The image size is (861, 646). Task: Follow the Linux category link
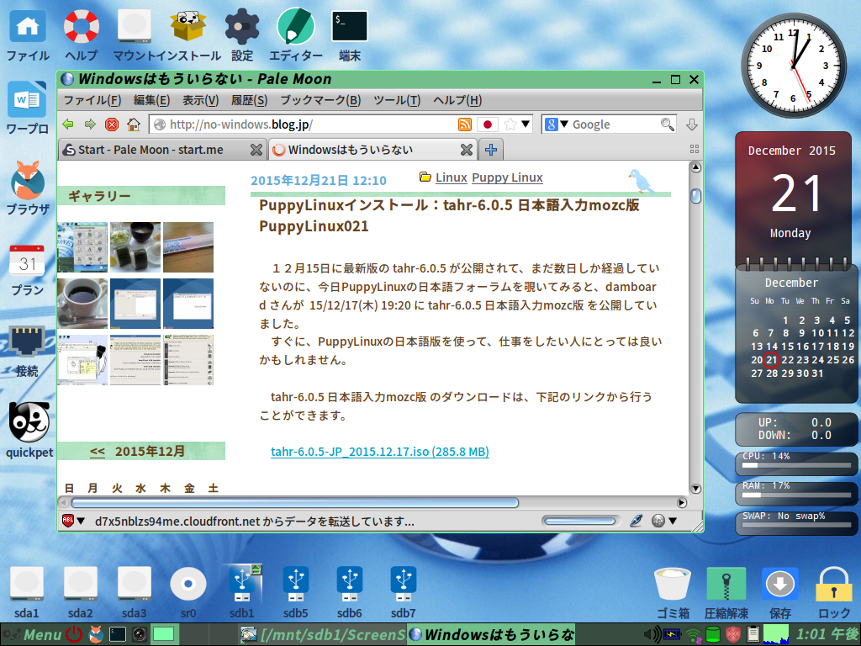coord(451,177)
